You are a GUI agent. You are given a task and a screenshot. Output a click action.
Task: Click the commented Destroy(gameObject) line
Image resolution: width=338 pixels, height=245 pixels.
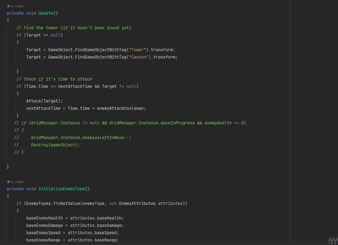[x=47, y=145]
